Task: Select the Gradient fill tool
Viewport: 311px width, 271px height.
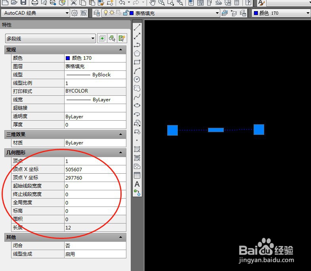Action: [137, 158]
